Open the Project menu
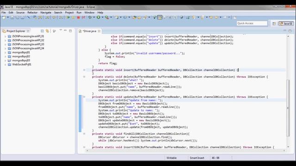 pos(69,12)
